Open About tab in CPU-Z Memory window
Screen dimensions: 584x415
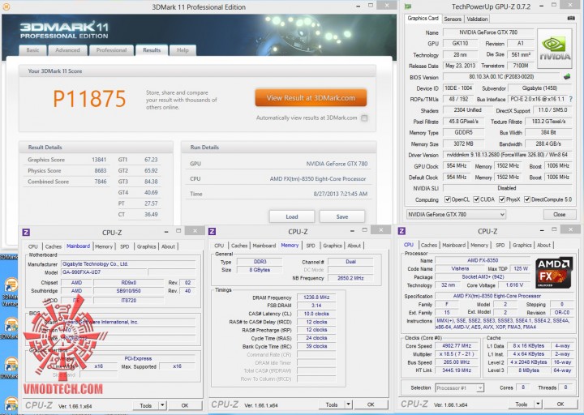coord(354,246)
